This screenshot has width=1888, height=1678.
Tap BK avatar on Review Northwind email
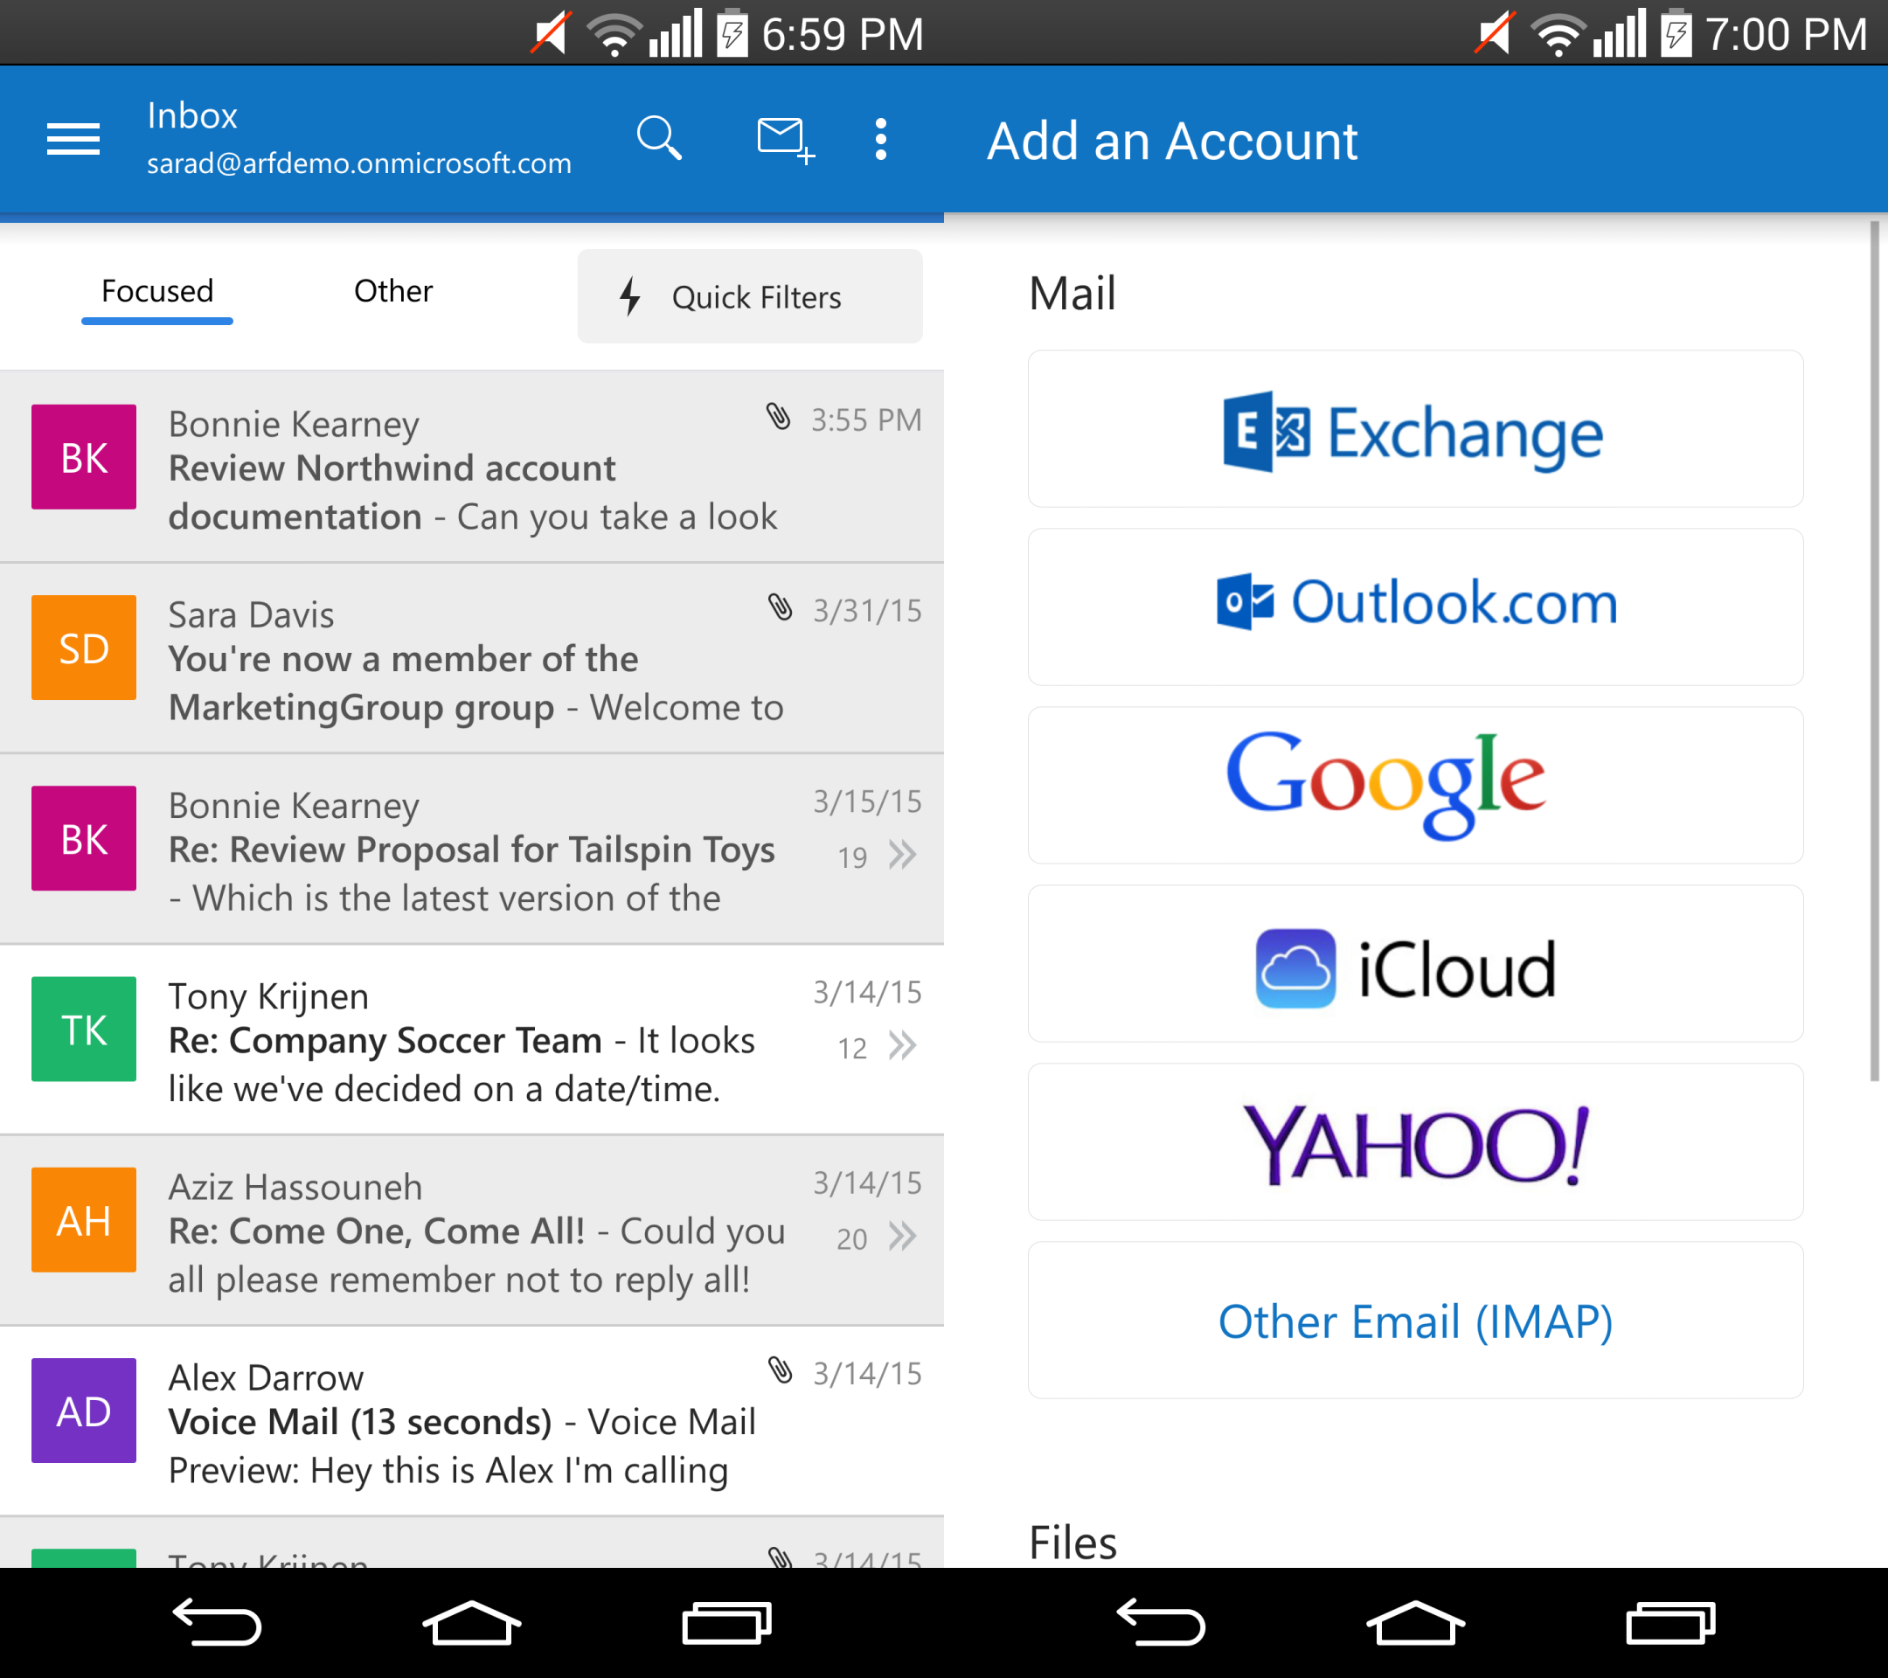click(x=84, y=456)
